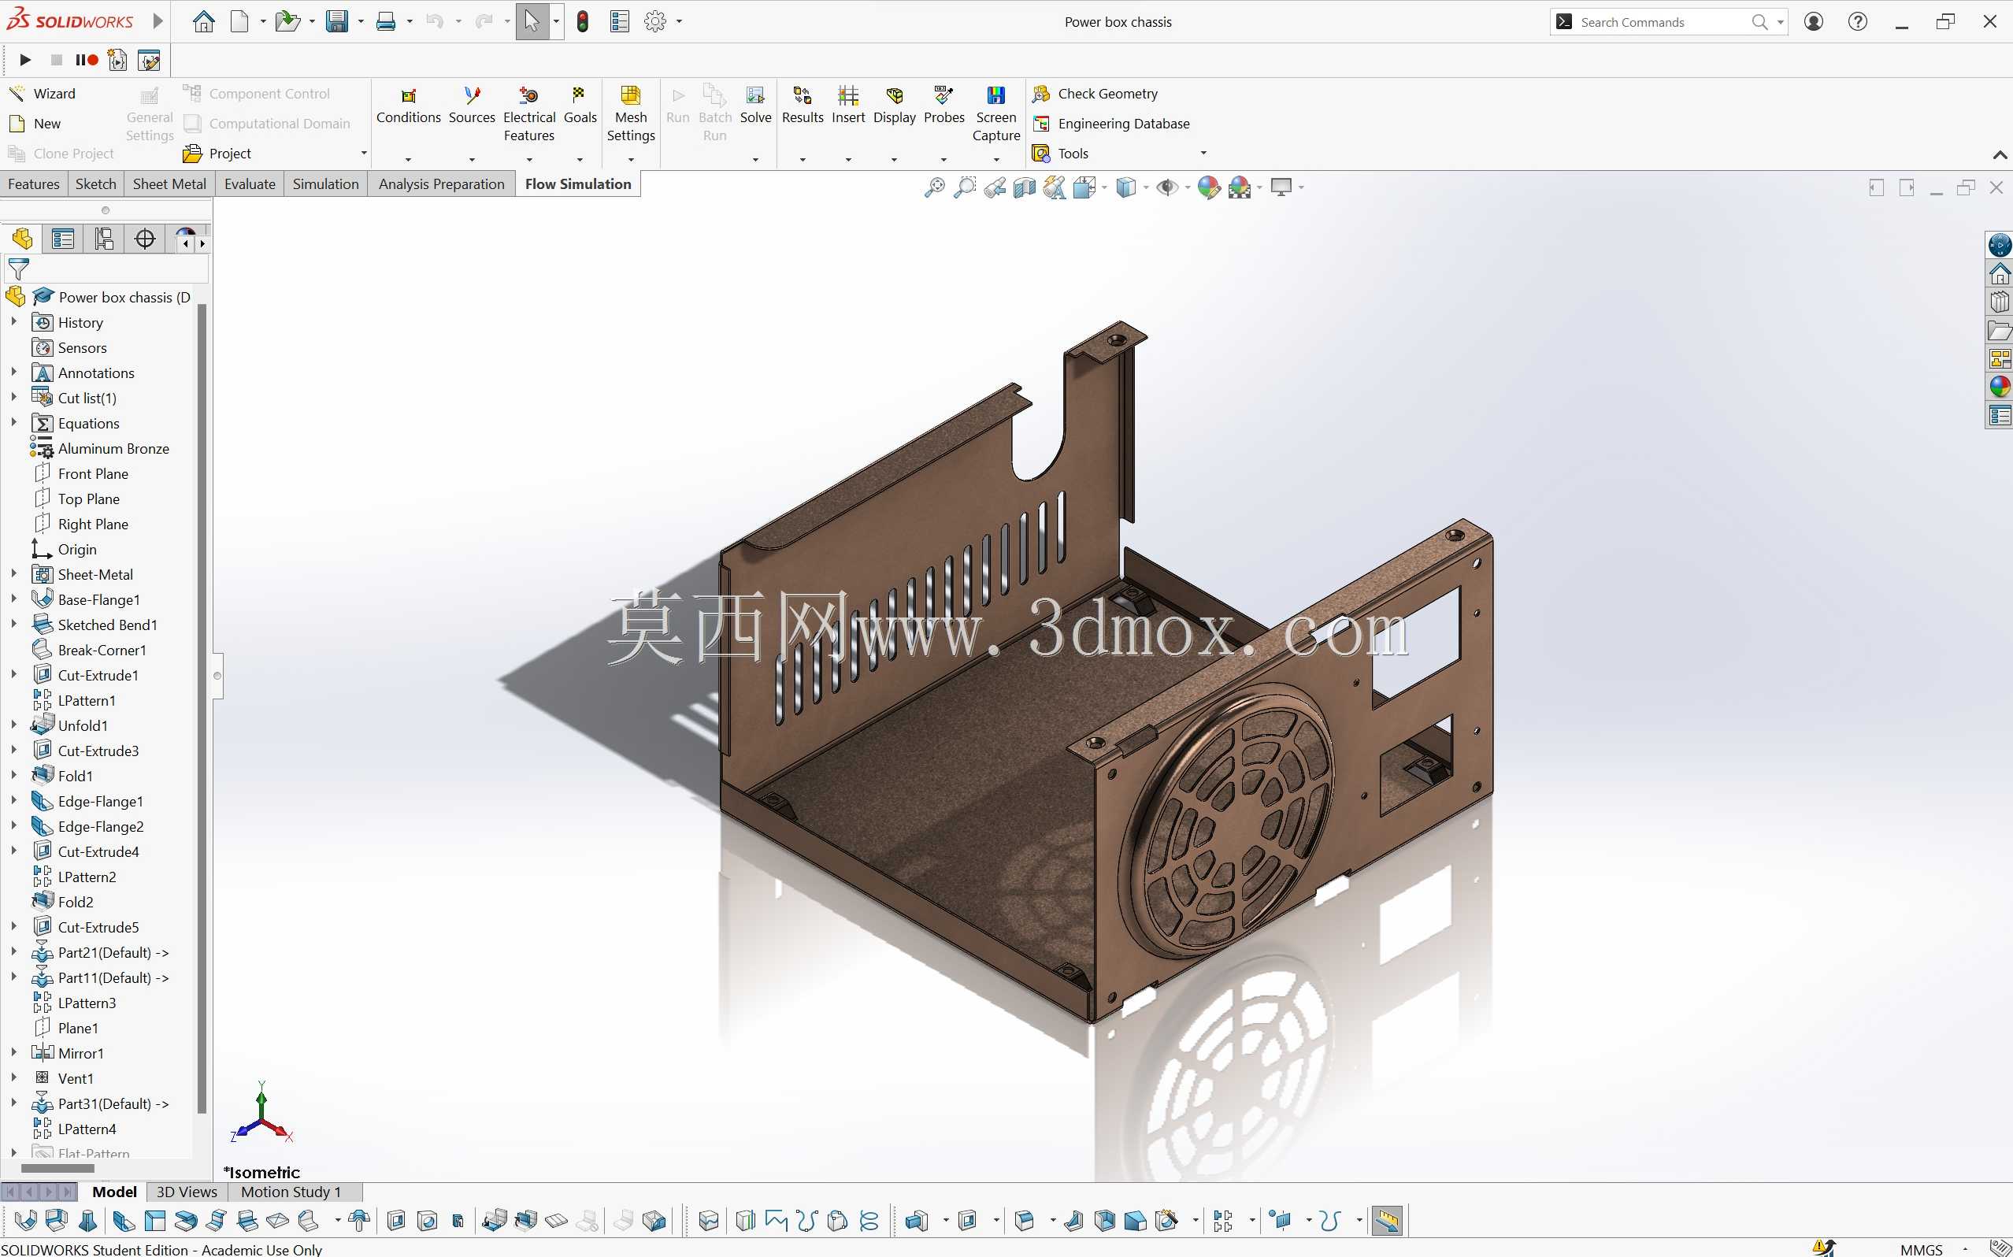This screenshot has width=2013, height=1257.
Task: Expand the Mirror1 feature
Action: pyautogui.click(x=14, y=1052)
